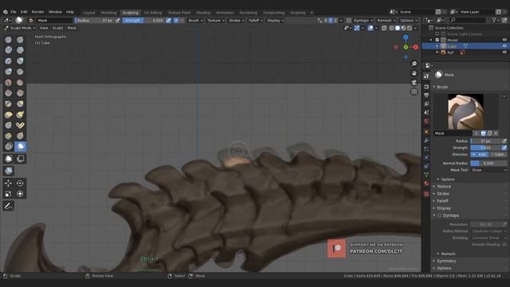Viewport: 510px width, 287px height.
Task: Switch to the Shading workspace tab
Action: (203, 13)
